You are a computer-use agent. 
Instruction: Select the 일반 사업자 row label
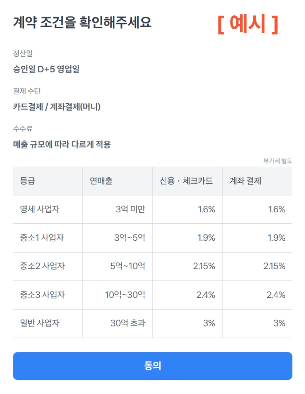(x=40, y=323)
